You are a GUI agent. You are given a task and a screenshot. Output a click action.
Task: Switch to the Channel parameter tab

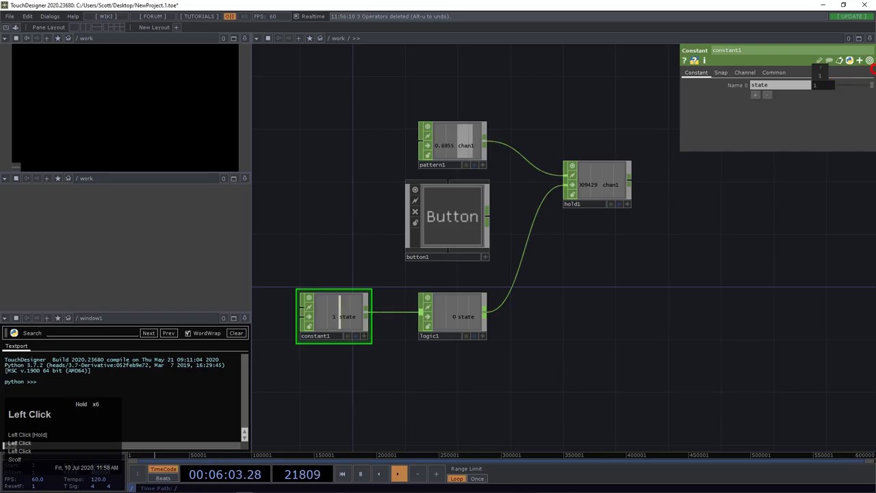click(x=745, y=73)
